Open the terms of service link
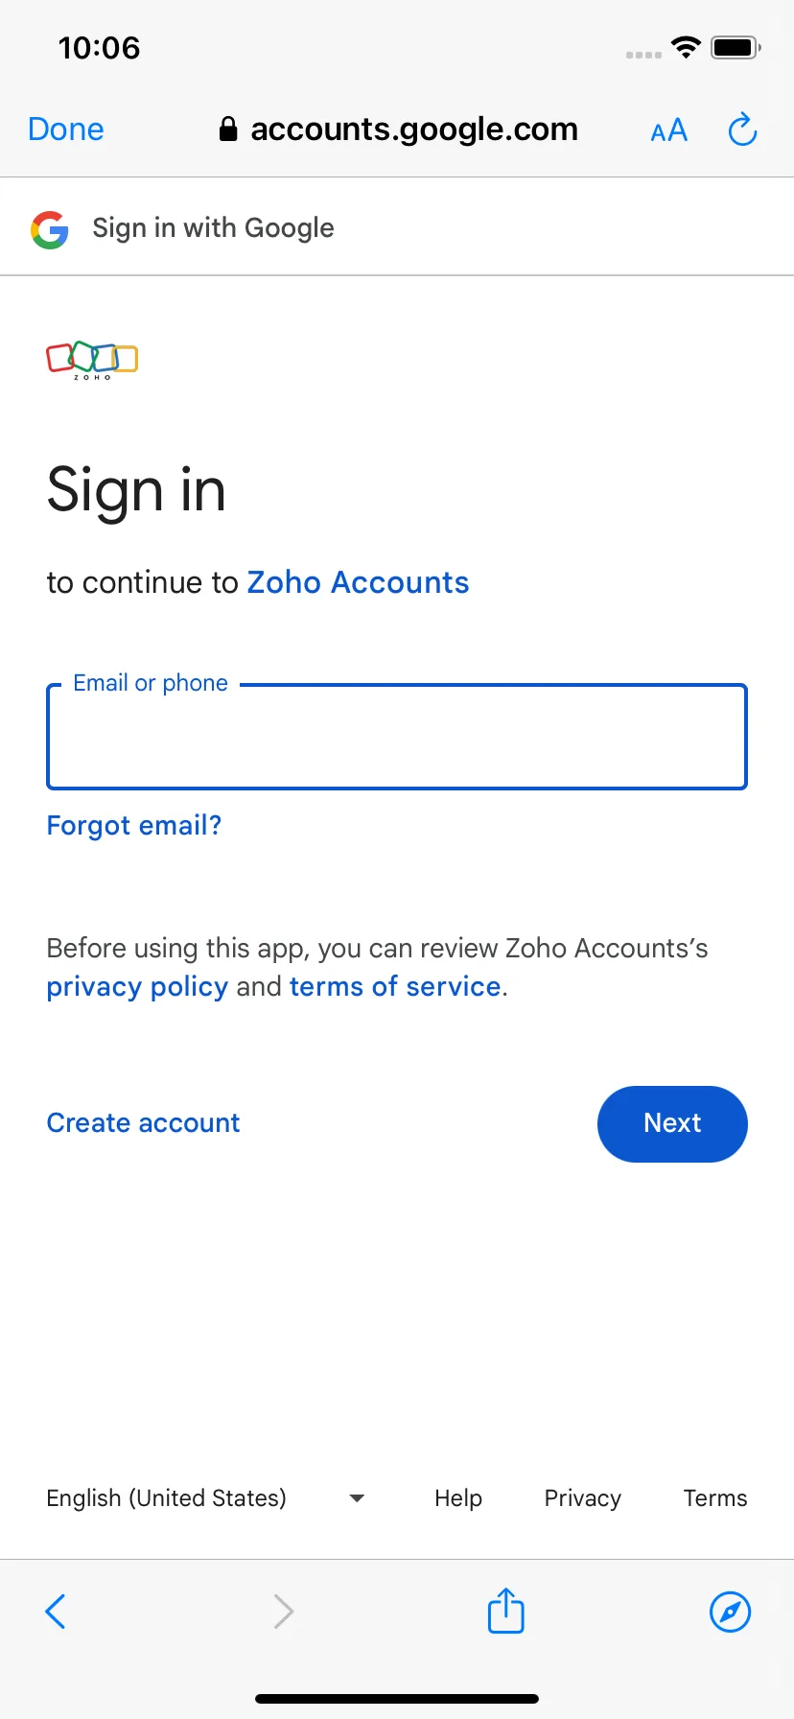Screen dimensions: 794x1719 pos(395,987)
